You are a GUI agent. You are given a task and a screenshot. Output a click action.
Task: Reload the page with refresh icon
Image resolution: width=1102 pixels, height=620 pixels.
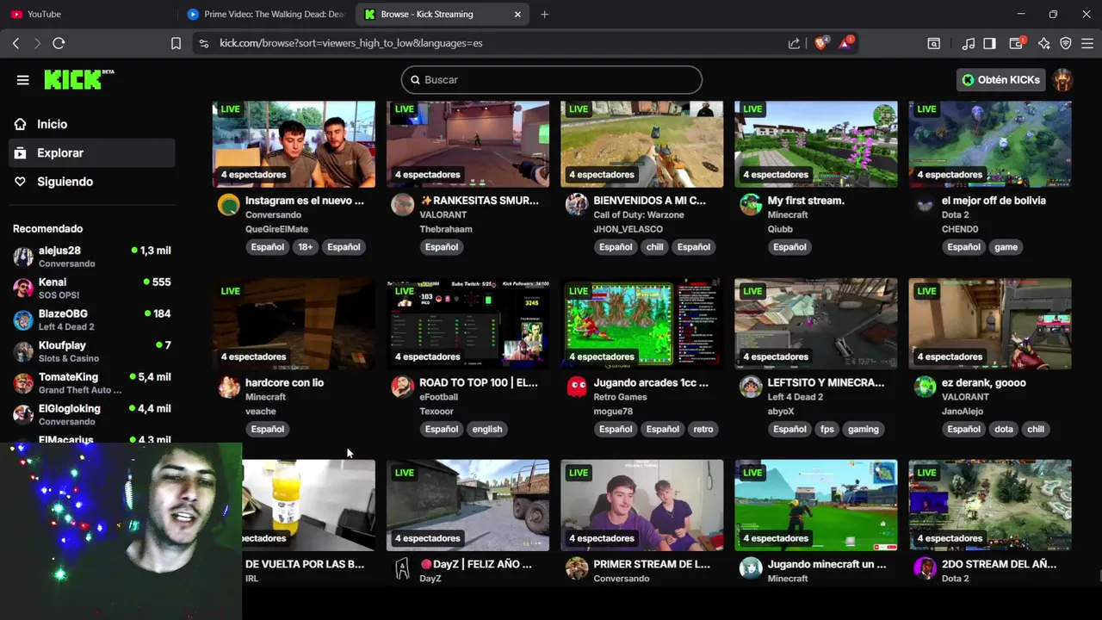pos(59,43)
